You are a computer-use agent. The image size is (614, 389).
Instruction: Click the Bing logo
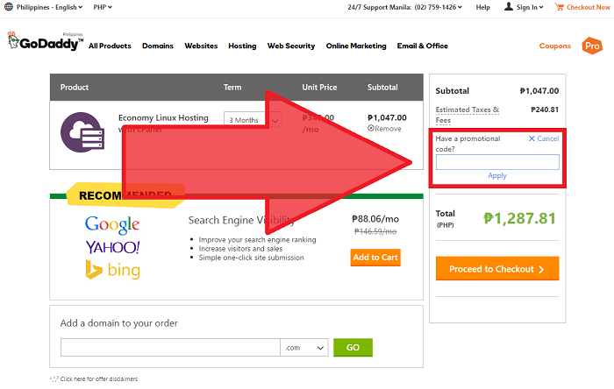click(113, 270)
